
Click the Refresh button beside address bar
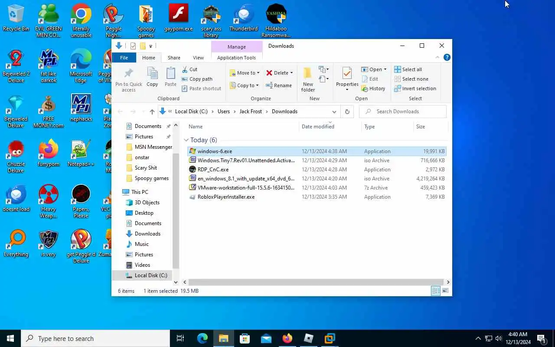tap(347, 111)
